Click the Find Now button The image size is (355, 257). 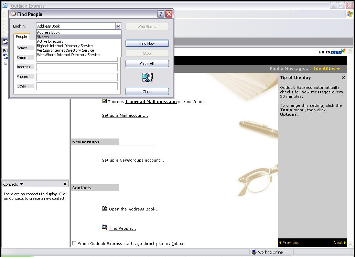pyautogui.click(x=147, y=43)
